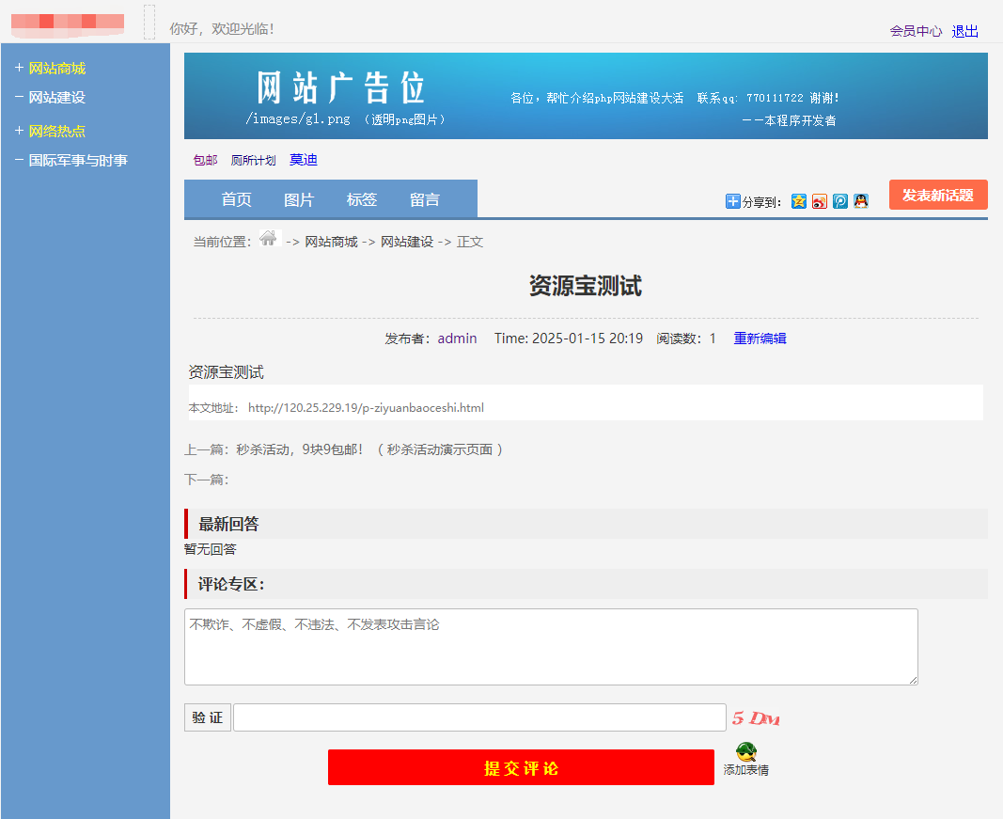Open the 网站建设 sidebar item
1003x819 pixels.
tap(56, 98)
